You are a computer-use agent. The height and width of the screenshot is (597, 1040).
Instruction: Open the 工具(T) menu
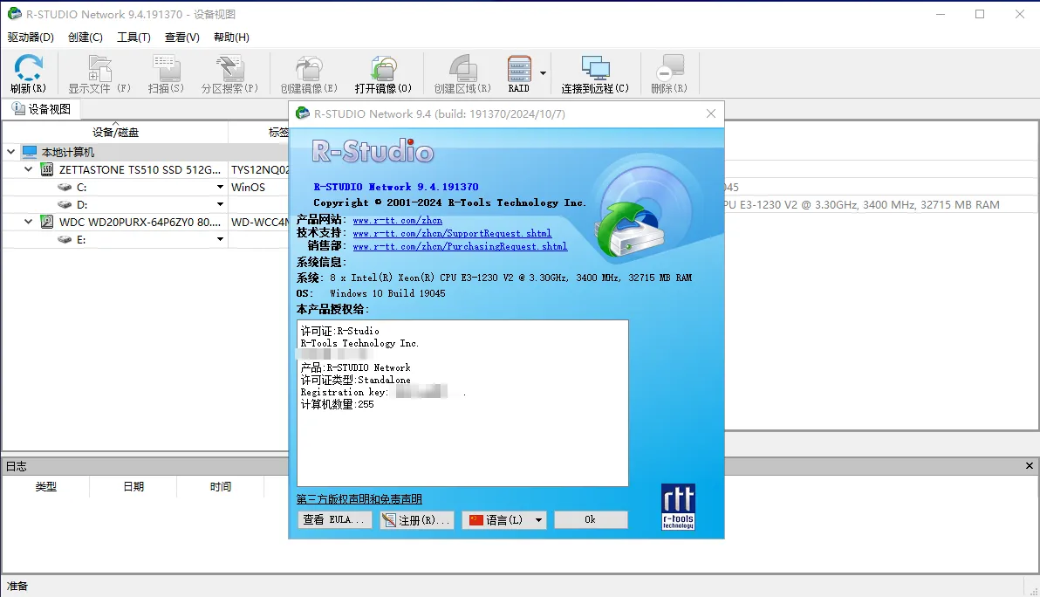pyautogui.click(x=134, y=38)
